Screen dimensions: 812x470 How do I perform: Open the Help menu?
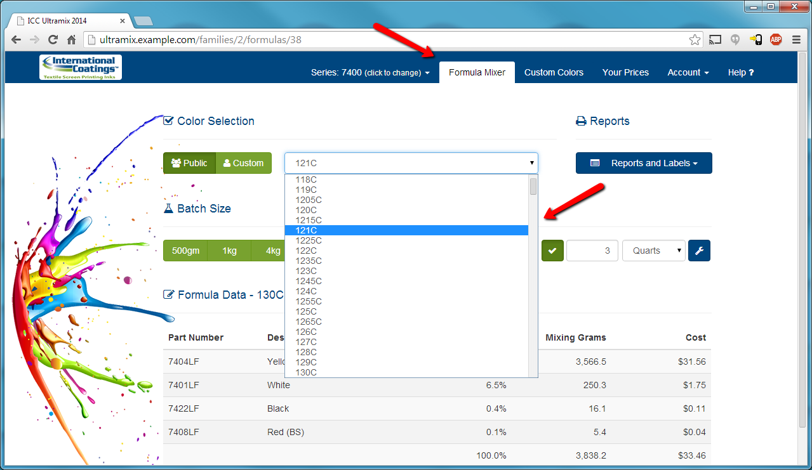click(741, 72)
